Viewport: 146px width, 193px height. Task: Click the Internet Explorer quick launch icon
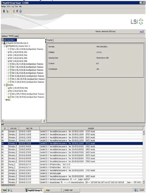coord(9,190)
